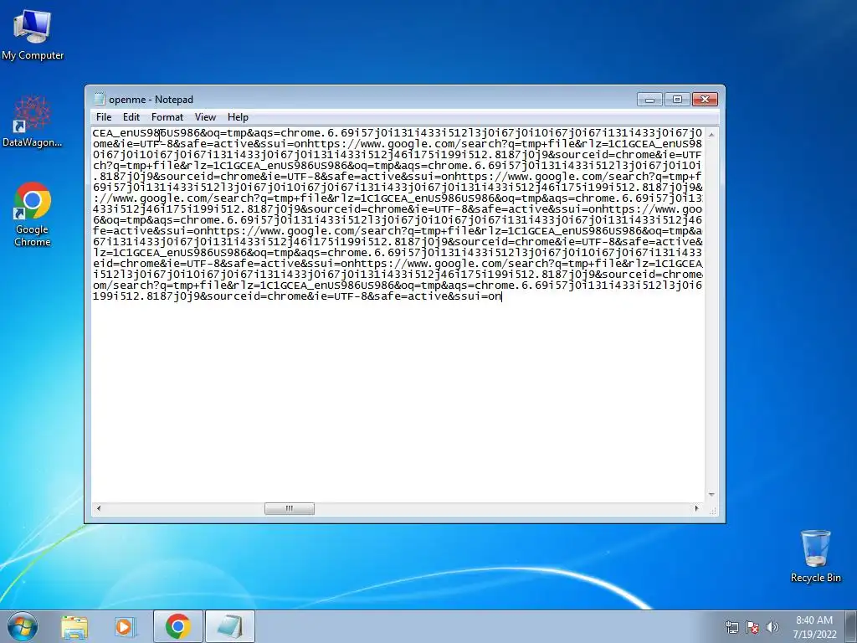This screenshot has width=857, height=643.
Task: Click the Notepad icon in the title bar
Action: [99, 99]
